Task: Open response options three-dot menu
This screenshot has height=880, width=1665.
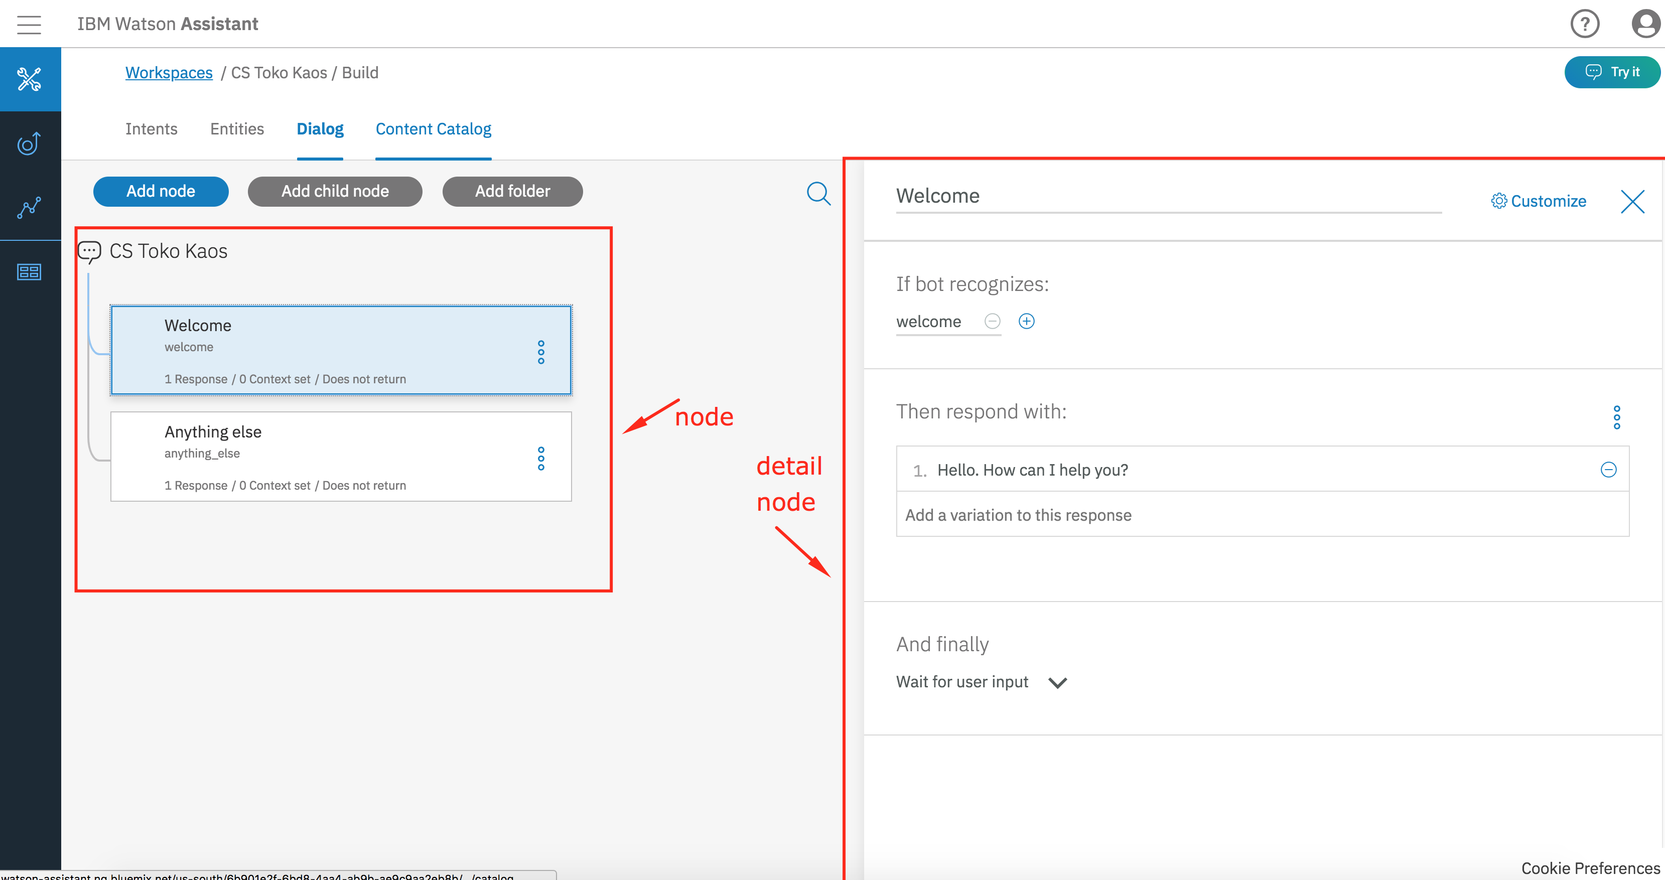Action: click(1616, 417)
